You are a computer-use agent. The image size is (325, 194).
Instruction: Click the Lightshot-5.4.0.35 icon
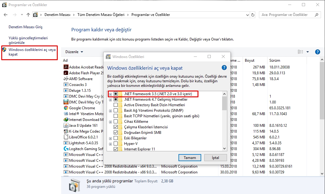click(x=66, y=143)
